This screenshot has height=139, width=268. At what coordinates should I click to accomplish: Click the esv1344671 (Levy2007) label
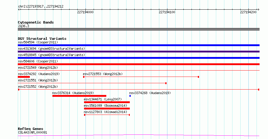point(103,99)
